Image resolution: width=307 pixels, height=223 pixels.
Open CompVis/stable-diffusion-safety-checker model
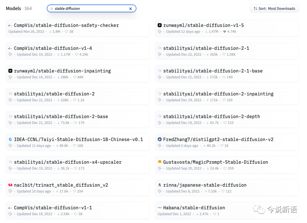point(66,26)
